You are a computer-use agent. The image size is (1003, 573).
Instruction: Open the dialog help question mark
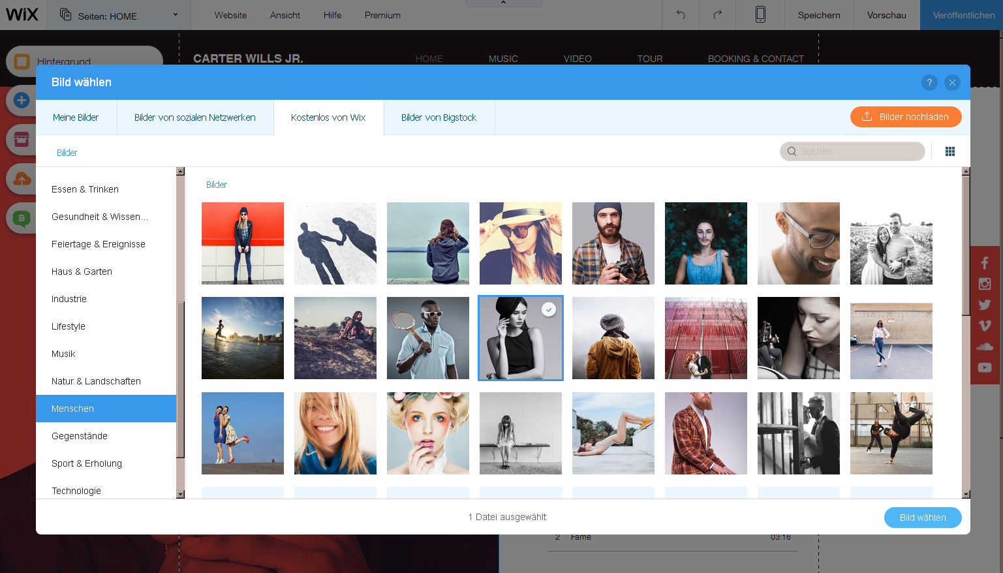pyautogui.click(x=929, y=82)
